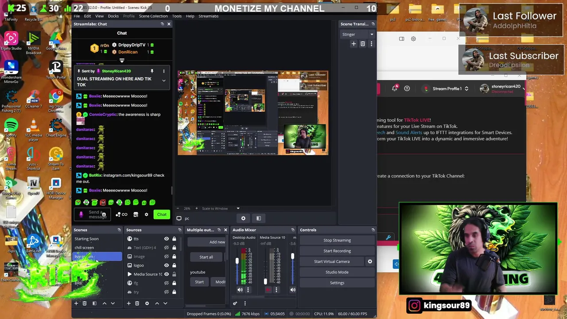This screenshot has height=319, width=567.
Task: Remove the scene transition with trash icon
Action: tap(363, 44)
